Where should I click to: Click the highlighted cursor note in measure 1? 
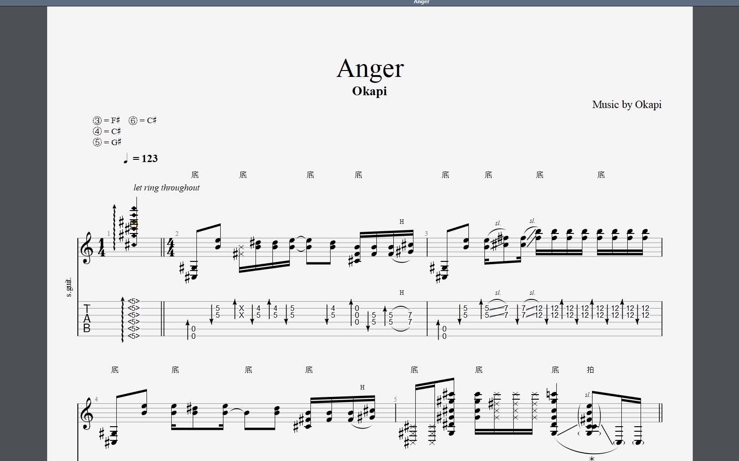(134, 224)
